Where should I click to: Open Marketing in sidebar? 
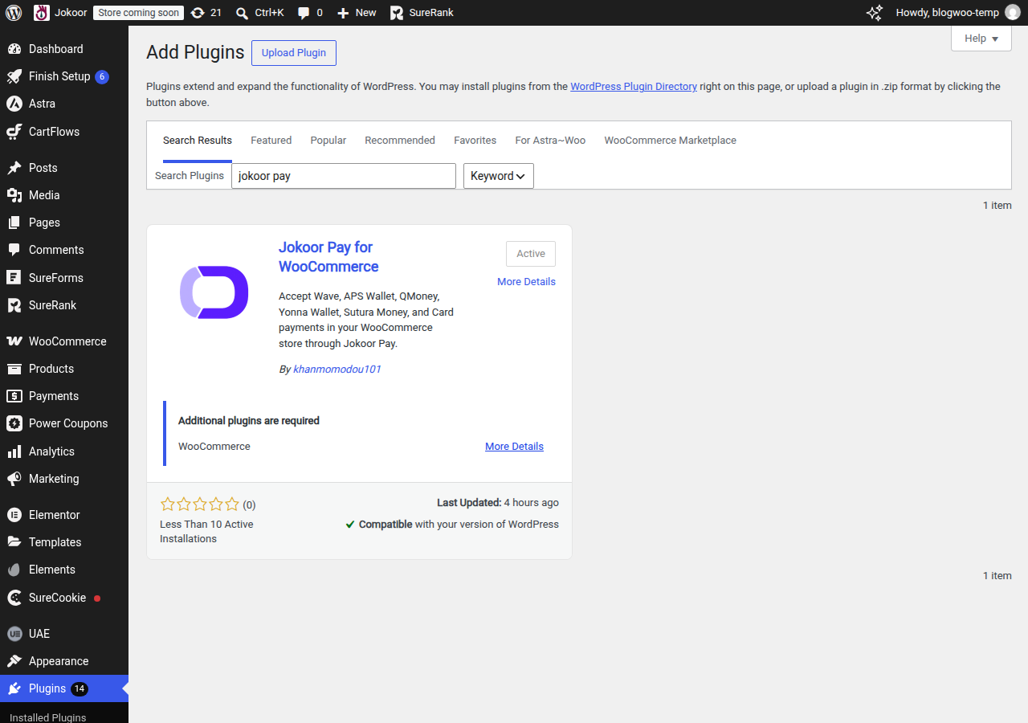[64, 479]
